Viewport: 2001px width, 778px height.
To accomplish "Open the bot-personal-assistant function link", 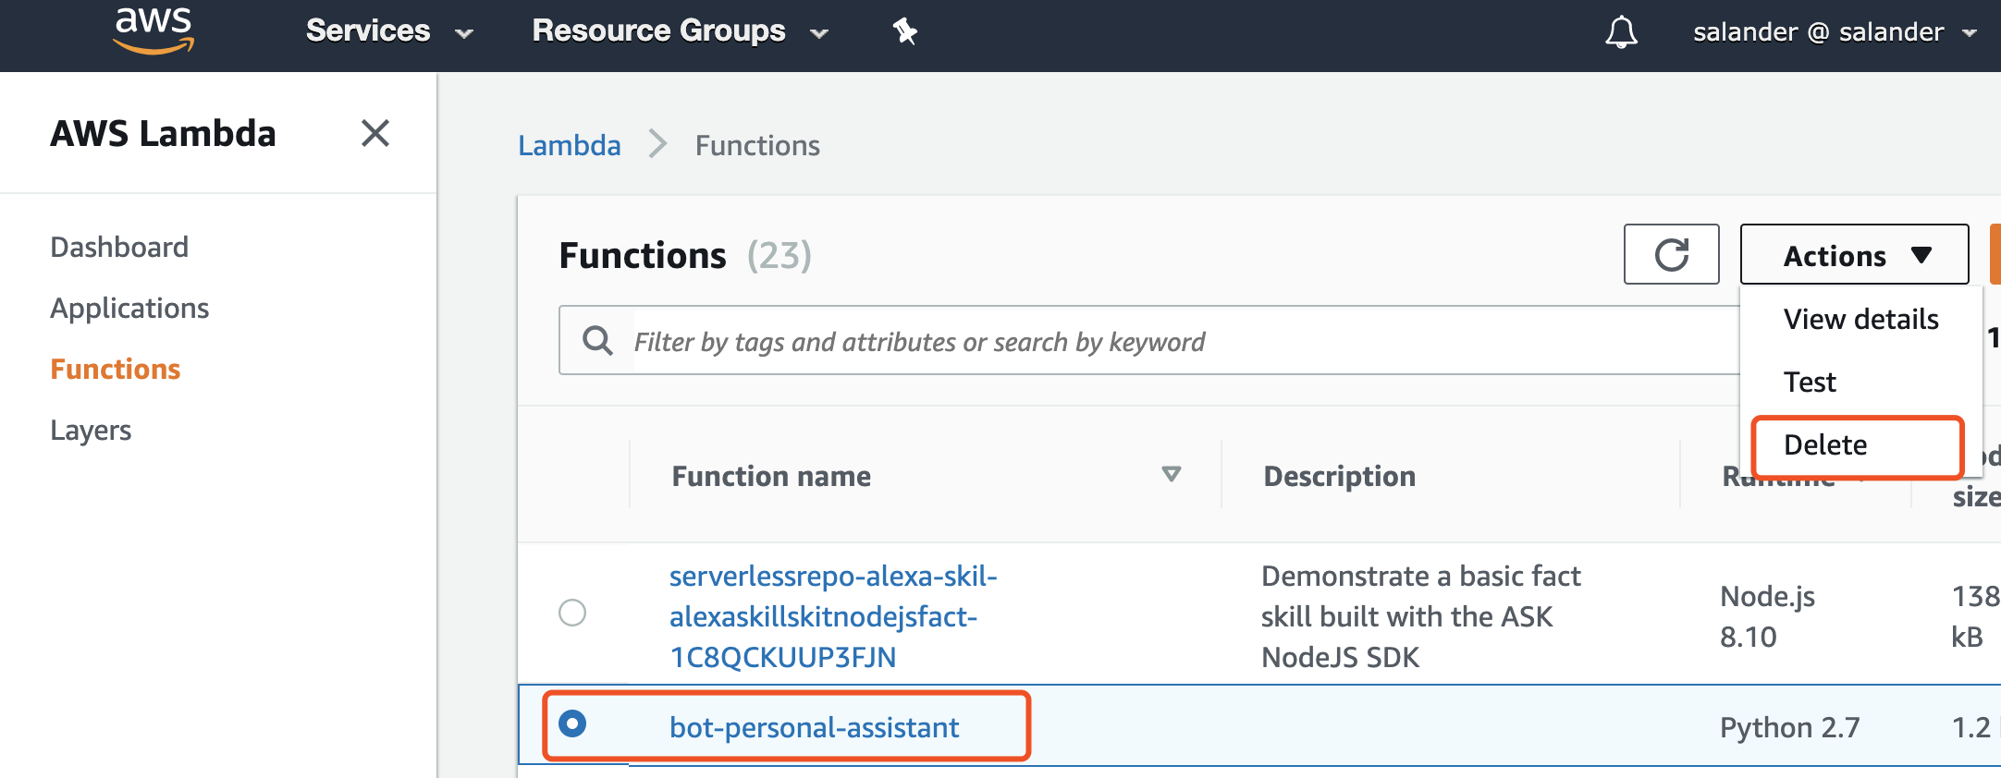I will pos(815,728).
